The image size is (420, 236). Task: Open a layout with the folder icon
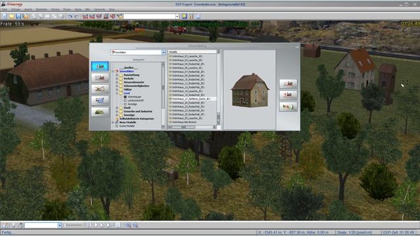(x=12, y=16)
